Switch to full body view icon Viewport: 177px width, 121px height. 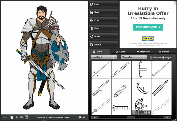(x=12, y=117)
